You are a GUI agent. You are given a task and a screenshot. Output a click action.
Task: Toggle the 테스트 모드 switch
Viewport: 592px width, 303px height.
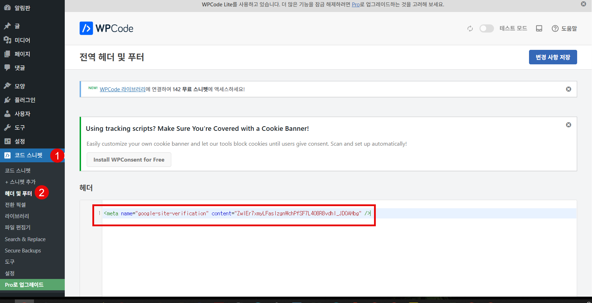click(487, 28)
